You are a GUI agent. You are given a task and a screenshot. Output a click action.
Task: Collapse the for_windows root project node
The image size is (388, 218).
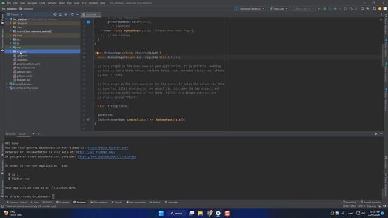pyautogui.click(x=7, y=19)
